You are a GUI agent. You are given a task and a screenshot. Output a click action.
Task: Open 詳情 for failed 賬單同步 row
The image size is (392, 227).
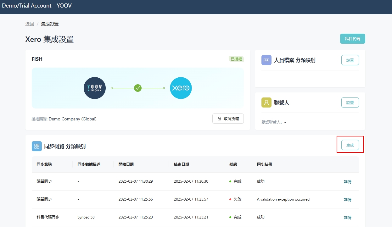pos(348,200)
